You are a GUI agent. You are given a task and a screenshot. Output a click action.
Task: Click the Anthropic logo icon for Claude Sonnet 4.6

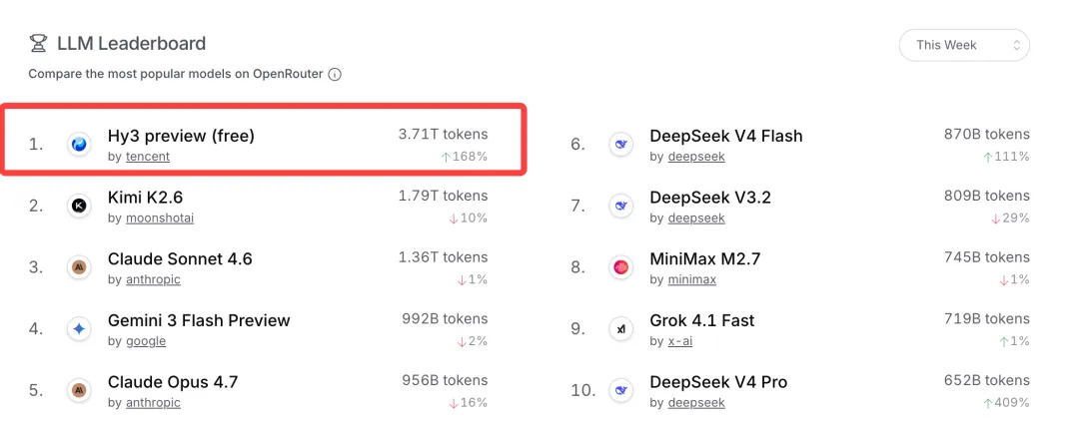[x=79, y=267]
